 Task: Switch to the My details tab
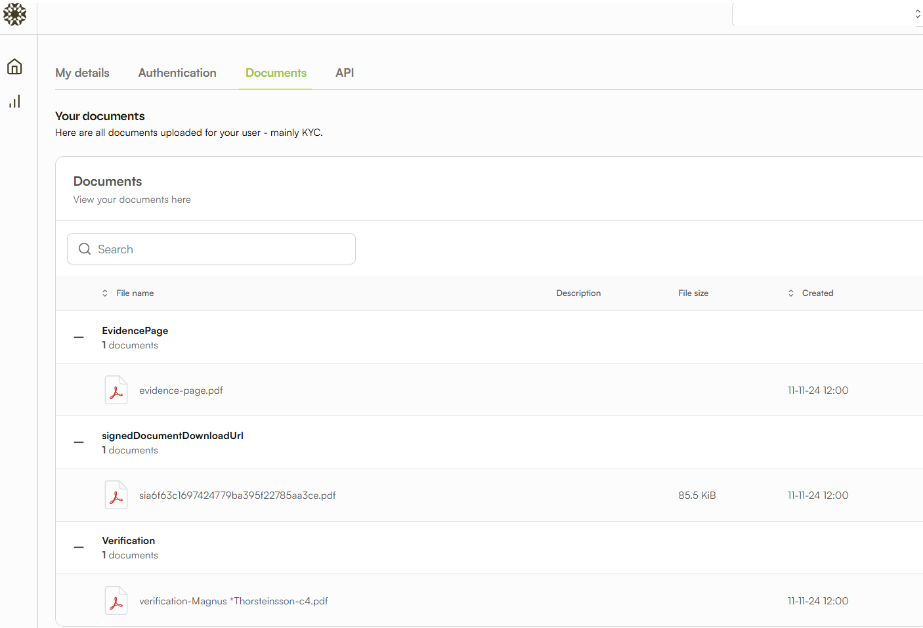(x=82, y=73)
